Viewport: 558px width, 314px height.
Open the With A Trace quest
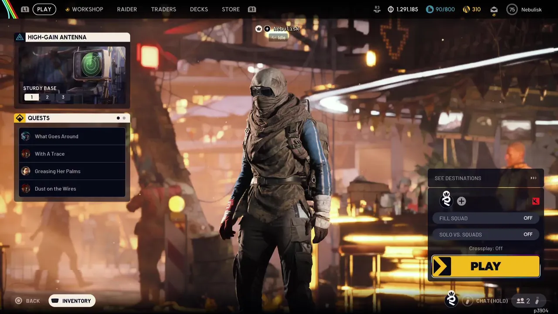[x=72, y=154]
